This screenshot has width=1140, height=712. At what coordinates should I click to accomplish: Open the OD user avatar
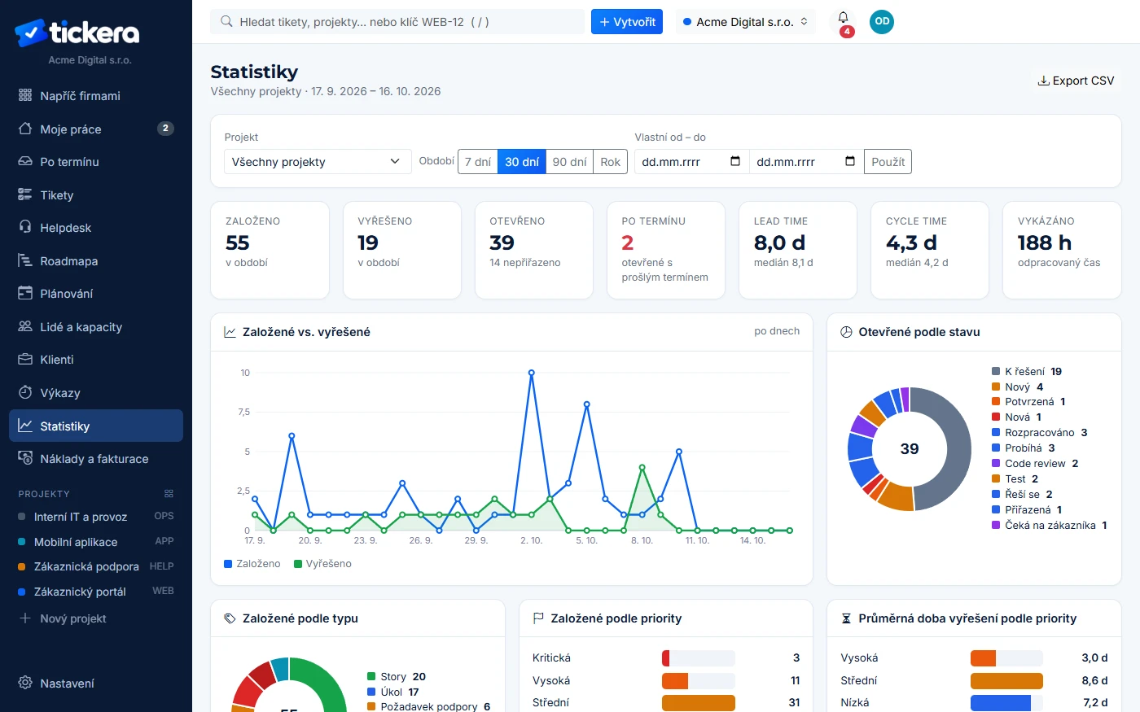[882, 22]
